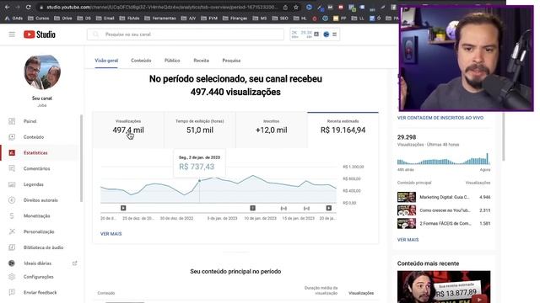Image resolution: width=540 pixels, height=303 pixels.
Task: Click the data point on the revenue chart
Action: pos(199,180)
